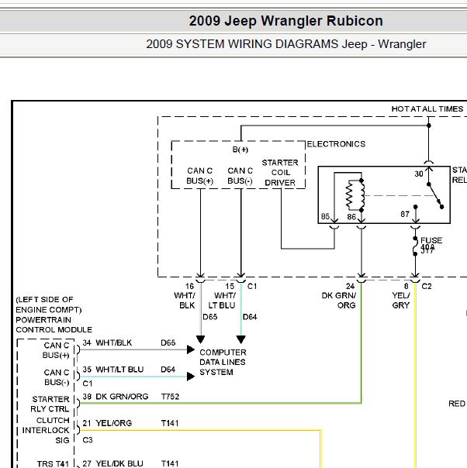
Task: Select the 'FUSE 40A J17' label
Action: [x=431, y=246]
